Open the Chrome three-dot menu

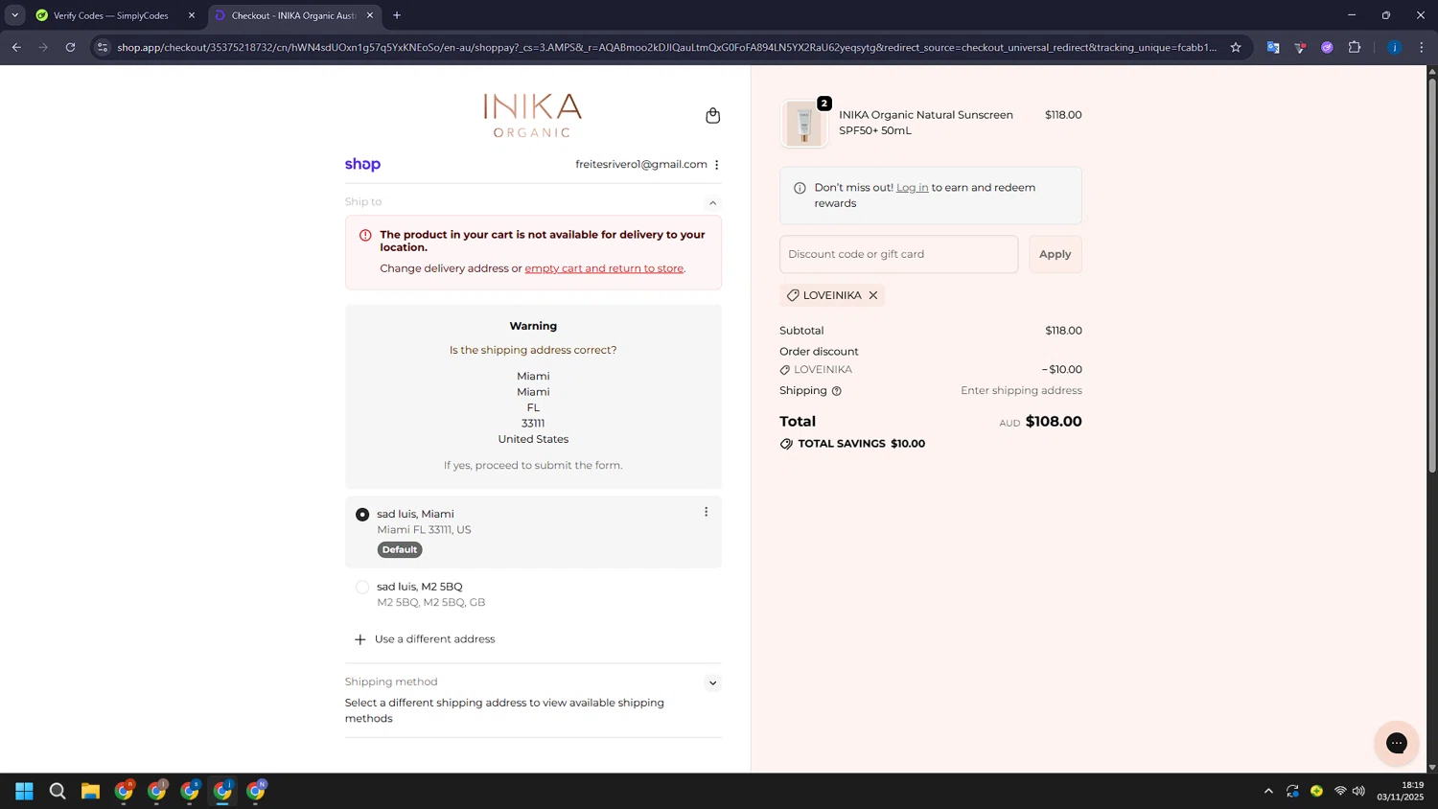pos(1421,47)
